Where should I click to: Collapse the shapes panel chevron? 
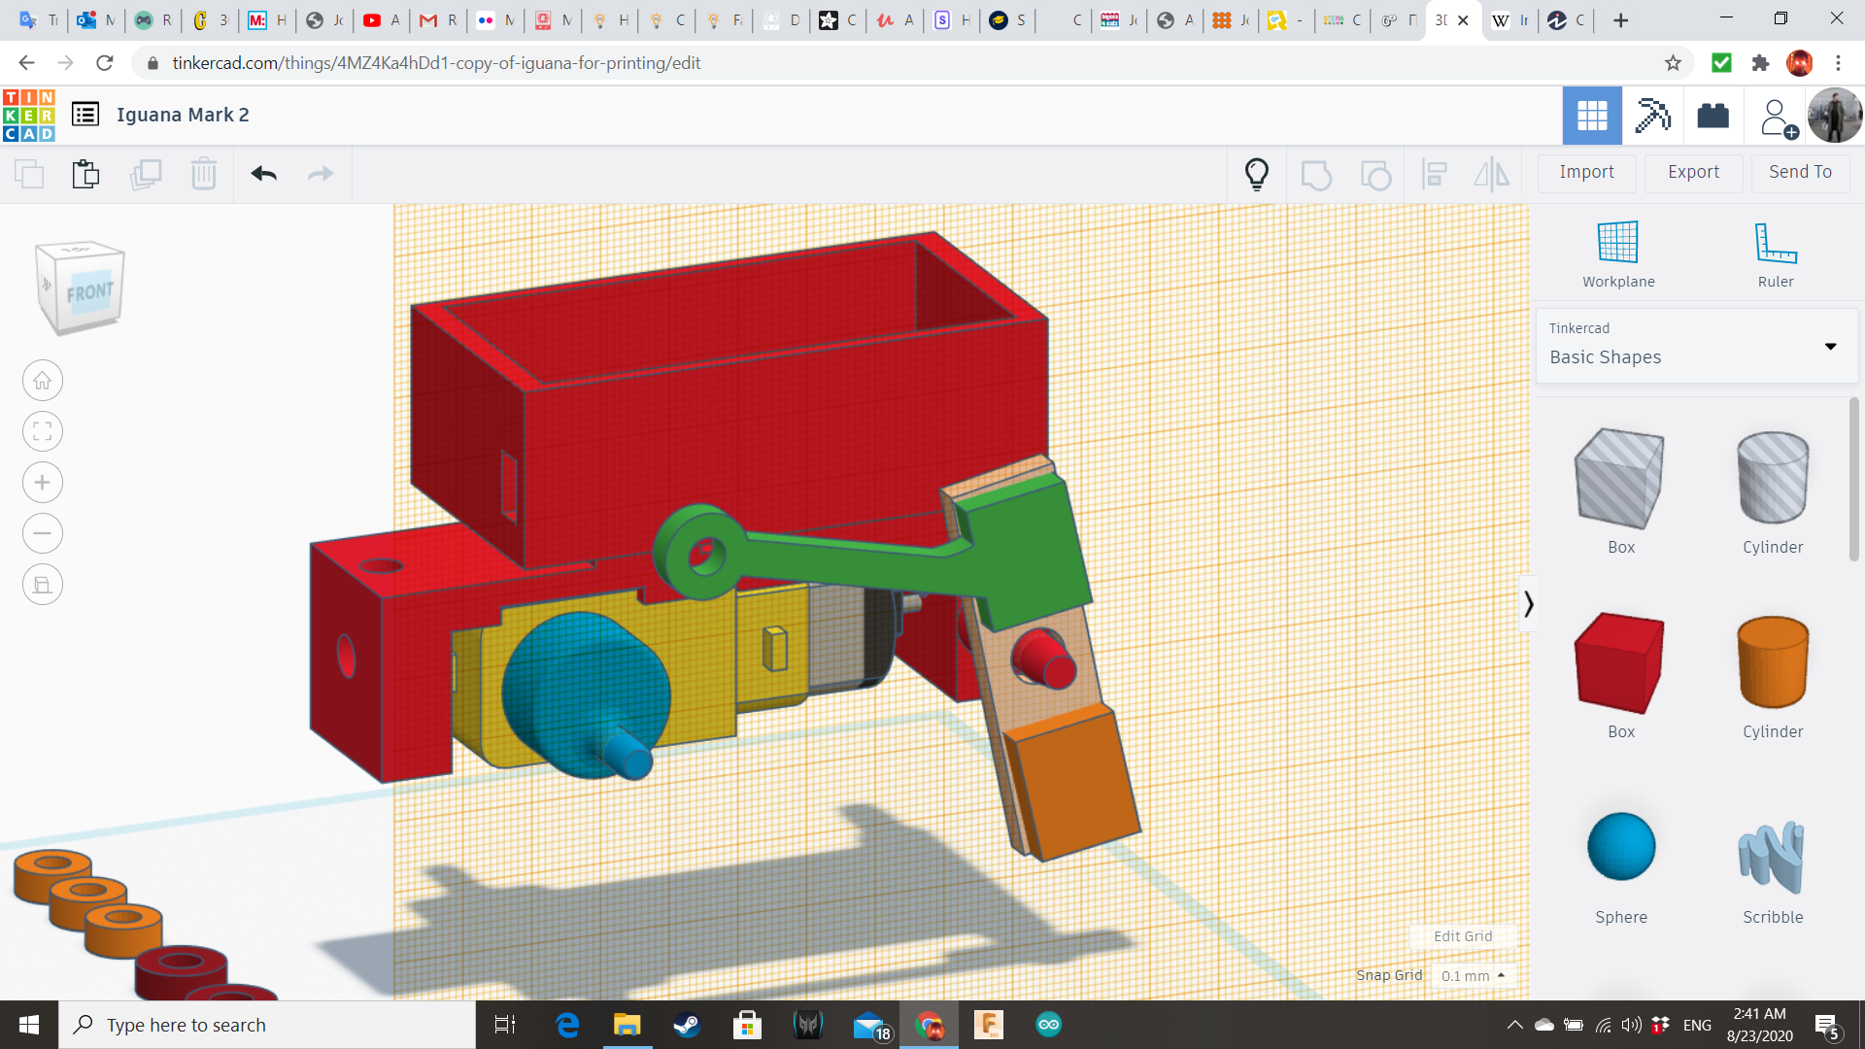pyautogui.click(x=1528, y=604)
